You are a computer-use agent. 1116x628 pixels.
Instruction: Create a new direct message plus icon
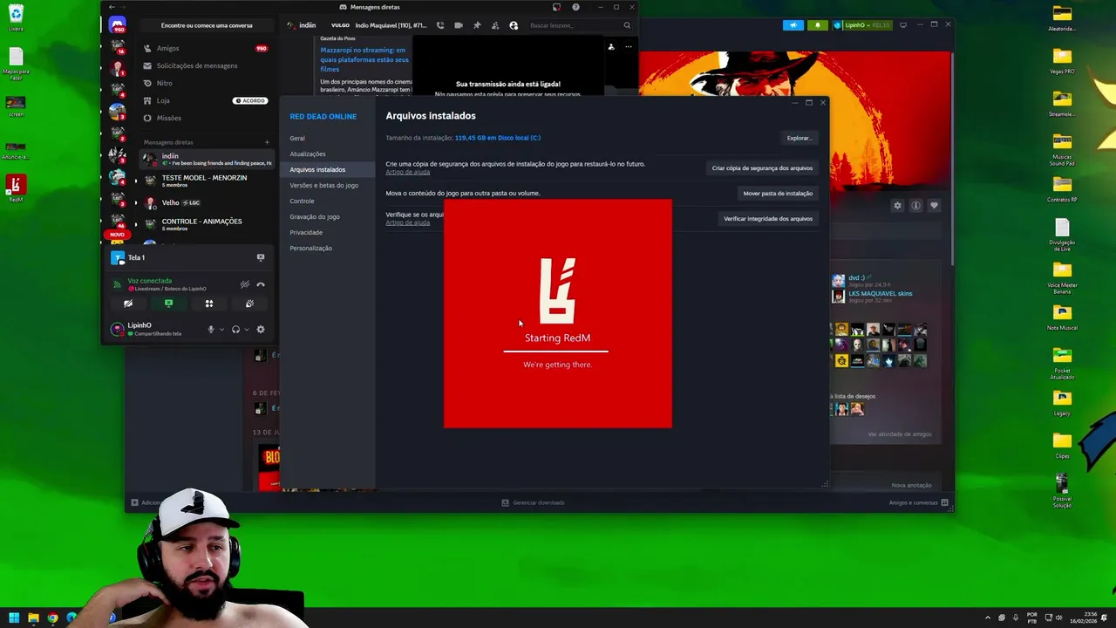(267, 142)
